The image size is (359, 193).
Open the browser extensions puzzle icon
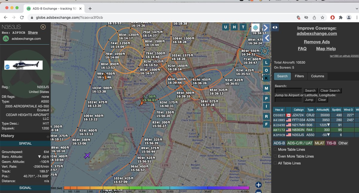pos(340,17)
